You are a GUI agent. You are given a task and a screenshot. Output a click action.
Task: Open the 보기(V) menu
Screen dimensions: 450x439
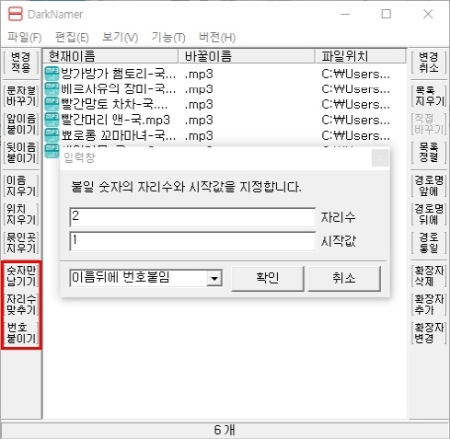click(x=120, y=38)
